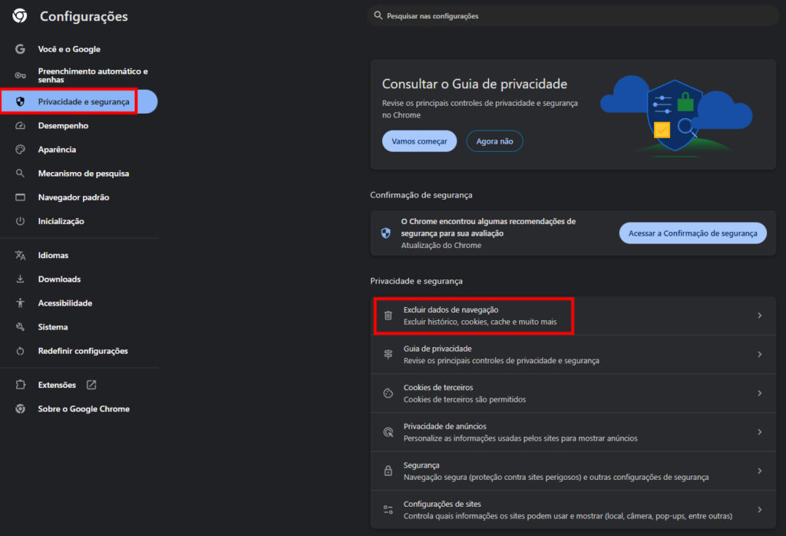Expand Privacidade de anúncios row chevron
This screenshot has height=536, width=786.
tap(759, 432)
